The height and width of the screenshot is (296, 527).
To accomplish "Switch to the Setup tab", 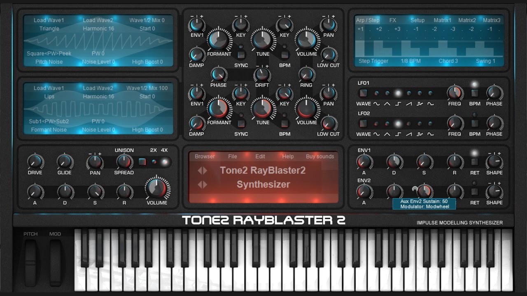I will 417,20.
